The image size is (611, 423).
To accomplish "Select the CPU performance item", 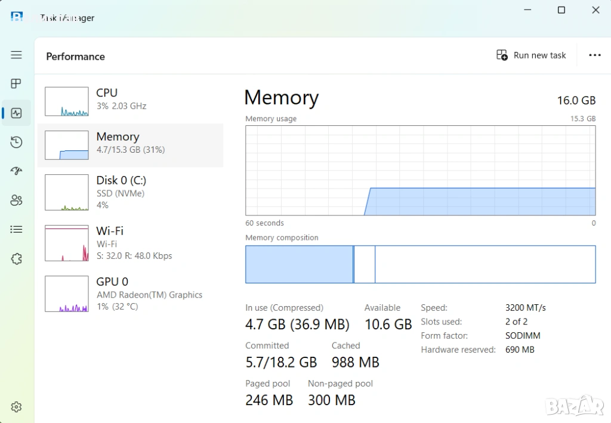I will pyautogui.click(x=130, y=99).
